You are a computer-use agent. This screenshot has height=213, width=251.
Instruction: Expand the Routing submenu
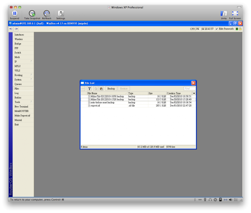[x=31, y=75]
